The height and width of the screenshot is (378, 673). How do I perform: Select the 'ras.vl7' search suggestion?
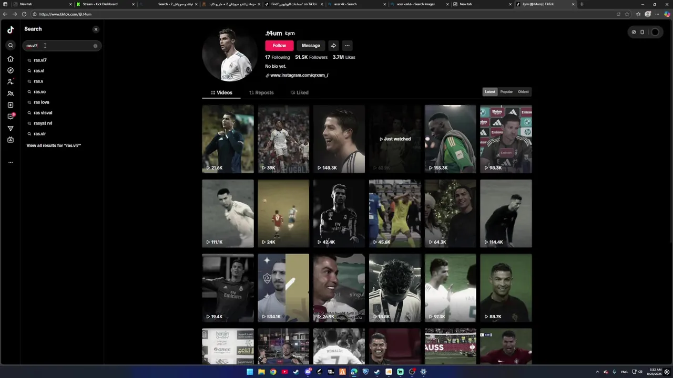(x=40, y=60)
